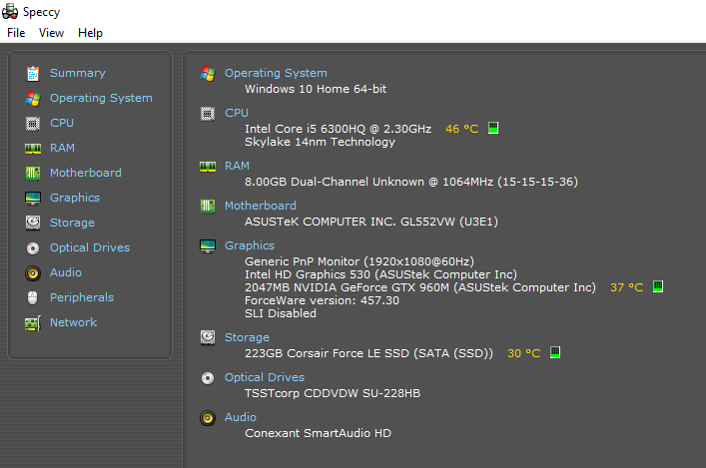Open the Operating System heading link

pos(275,73)
